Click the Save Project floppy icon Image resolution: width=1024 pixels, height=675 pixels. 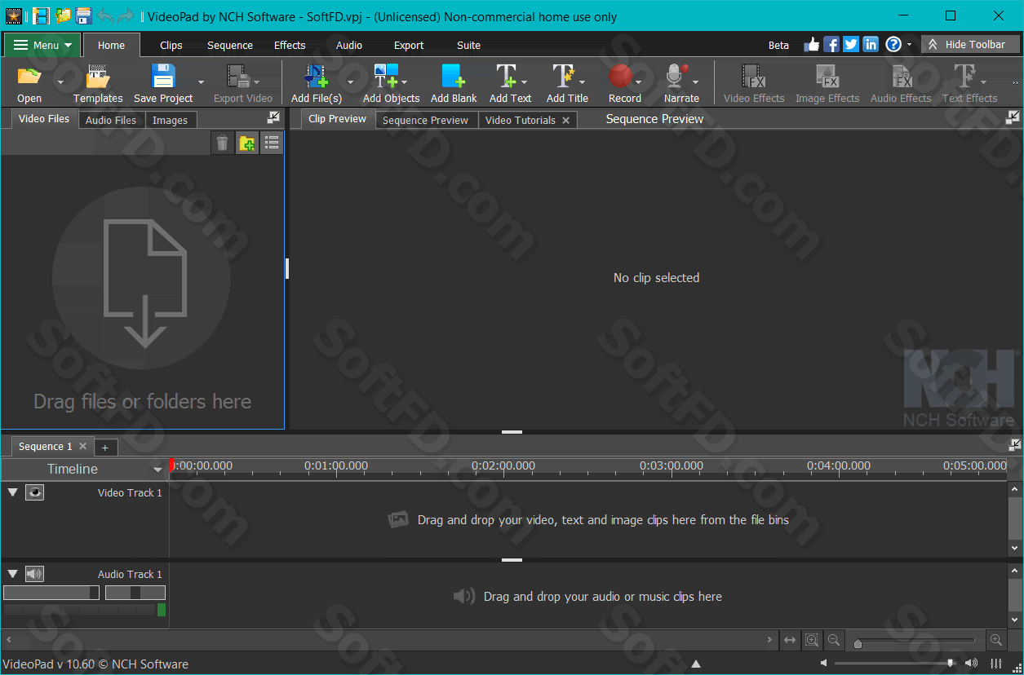163,77
